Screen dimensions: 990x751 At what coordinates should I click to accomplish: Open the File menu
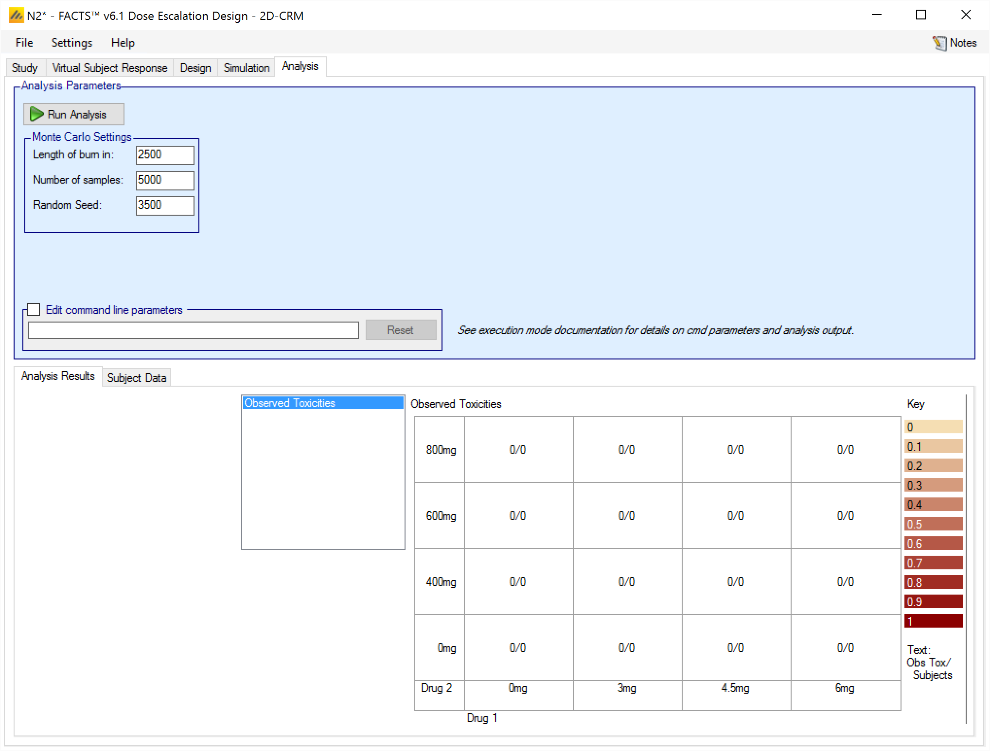tap(24, 43)
